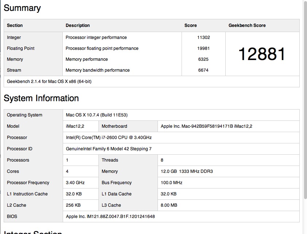Click the 'Geekbench Score' column header
The width and height of the screenshot is (307, 234).
tap(247, 25)
